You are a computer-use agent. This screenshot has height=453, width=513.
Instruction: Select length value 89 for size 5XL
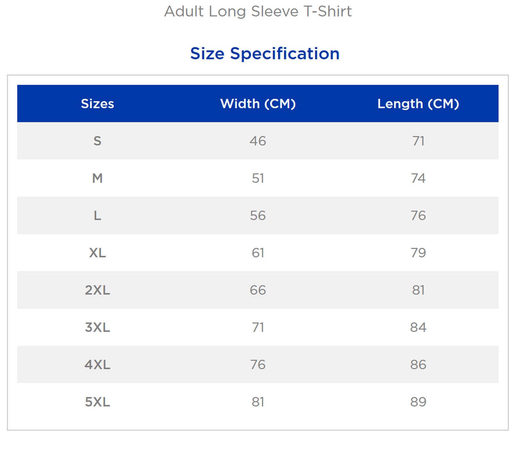point(418,402)
